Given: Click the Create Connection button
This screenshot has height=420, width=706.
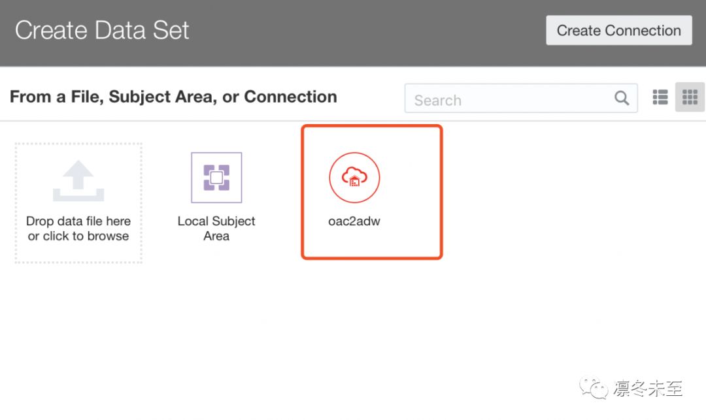Looking at the screenshot, I should (x=618, y=31).
